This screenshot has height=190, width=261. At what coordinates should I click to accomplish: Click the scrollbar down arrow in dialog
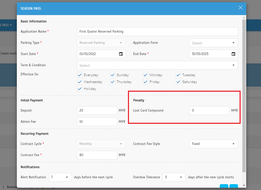pos(244,185)
